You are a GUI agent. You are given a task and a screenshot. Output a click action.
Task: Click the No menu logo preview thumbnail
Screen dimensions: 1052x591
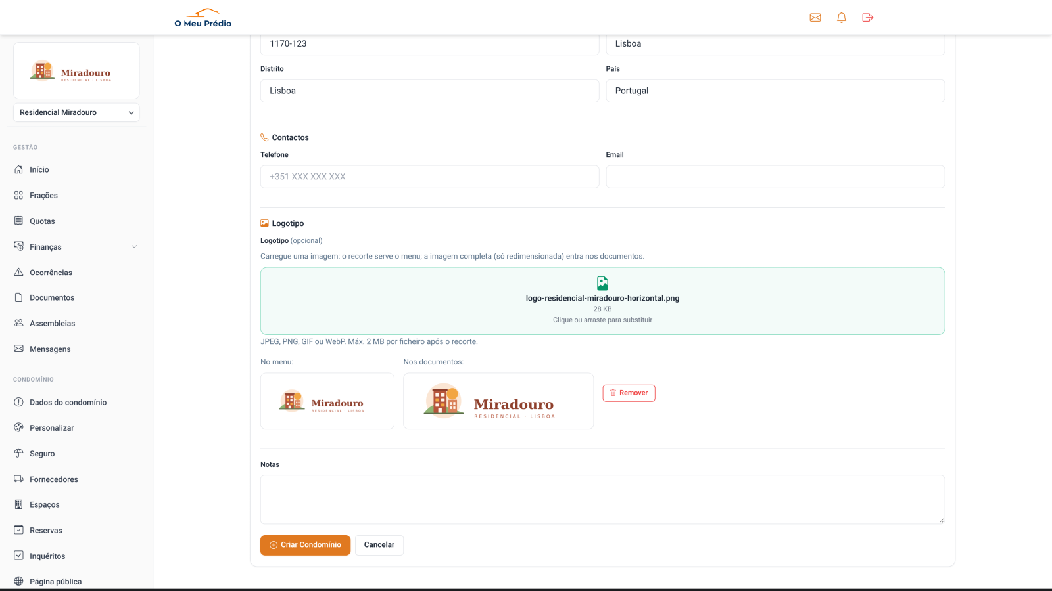pyautogui.click(x=327, y=401)
